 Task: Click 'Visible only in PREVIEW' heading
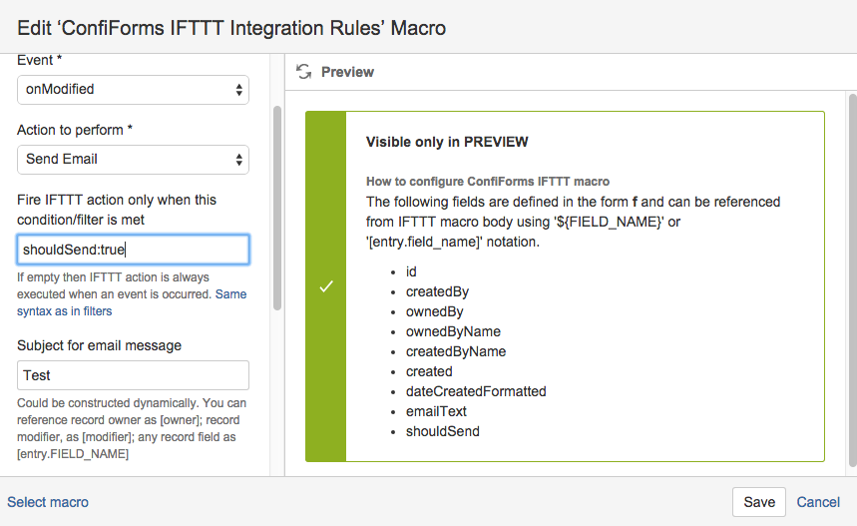447,142
